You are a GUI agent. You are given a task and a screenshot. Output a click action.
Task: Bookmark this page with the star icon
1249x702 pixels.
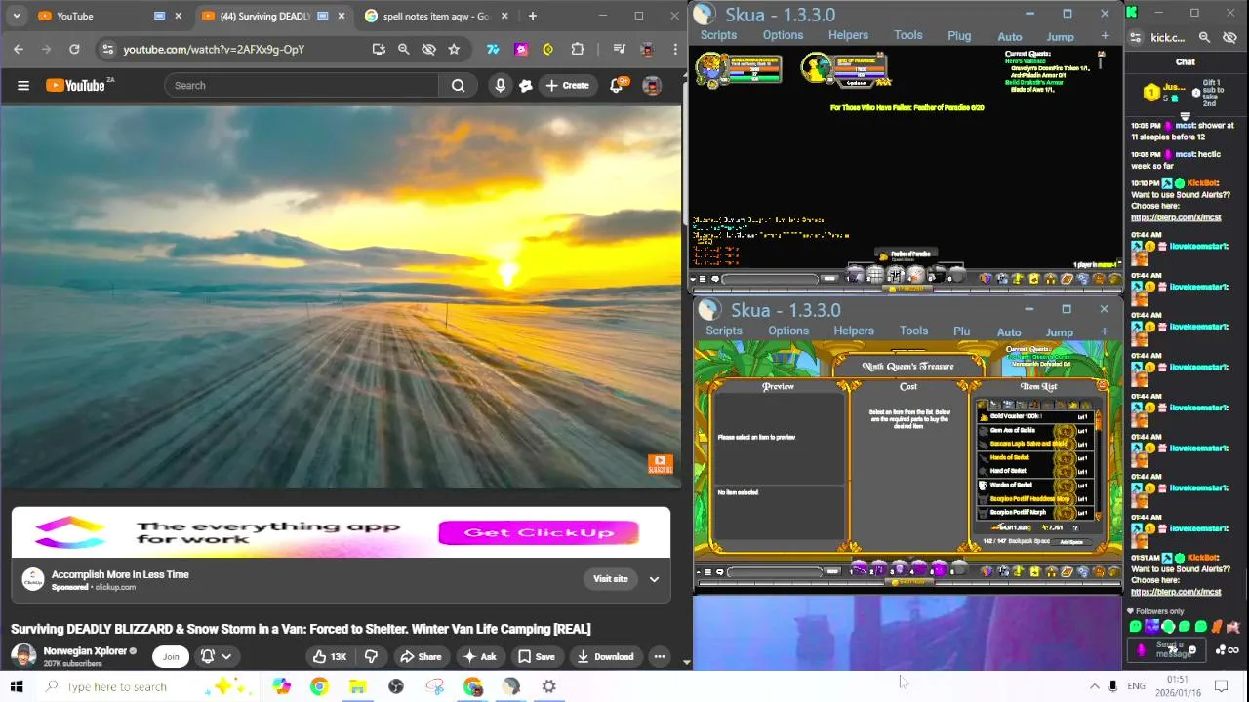(454, 49)
